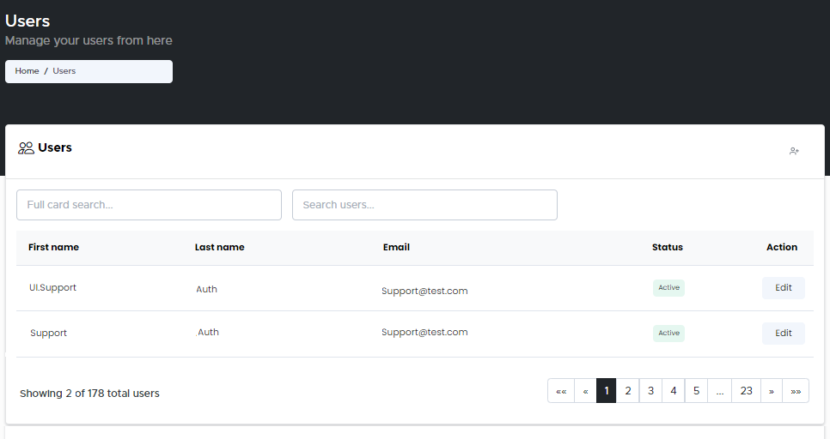Click the add user icon

[x=794, y=151]
